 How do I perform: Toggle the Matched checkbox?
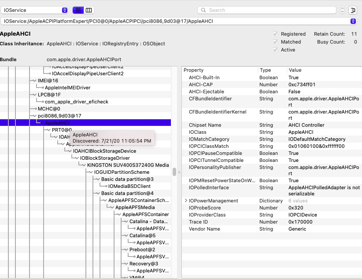[275, 42]
